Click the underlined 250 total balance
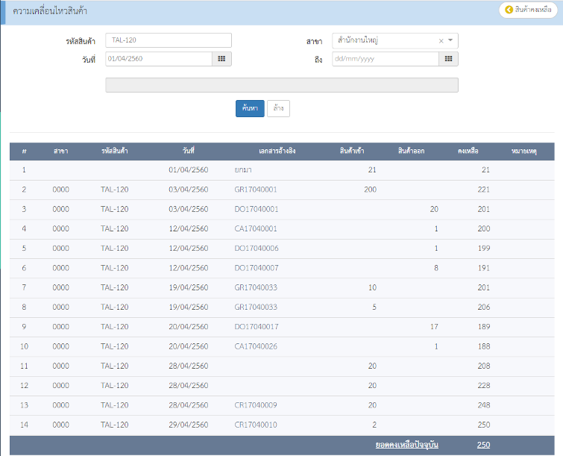The width and height of the screenshot is (563, 456). click(x=483, y=445)
